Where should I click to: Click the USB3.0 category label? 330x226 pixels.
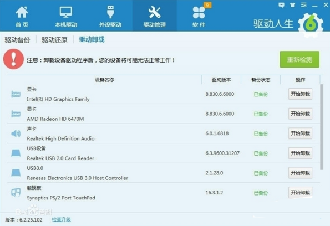(35, 168)
